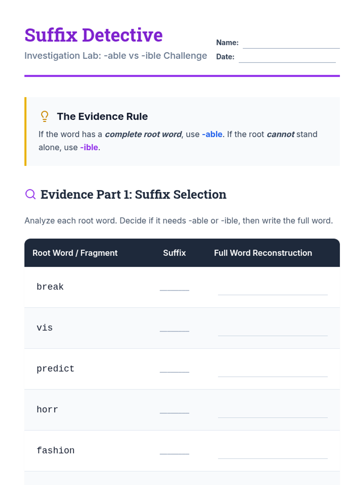The height and width of the screenshot is (485, 364).
Task: Click the Name input line
Action: [x=291, y=44]
